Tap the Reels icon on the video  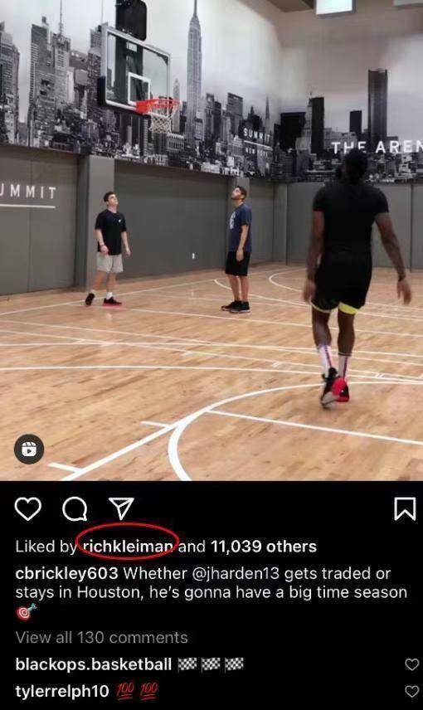(x=29, y=450)
